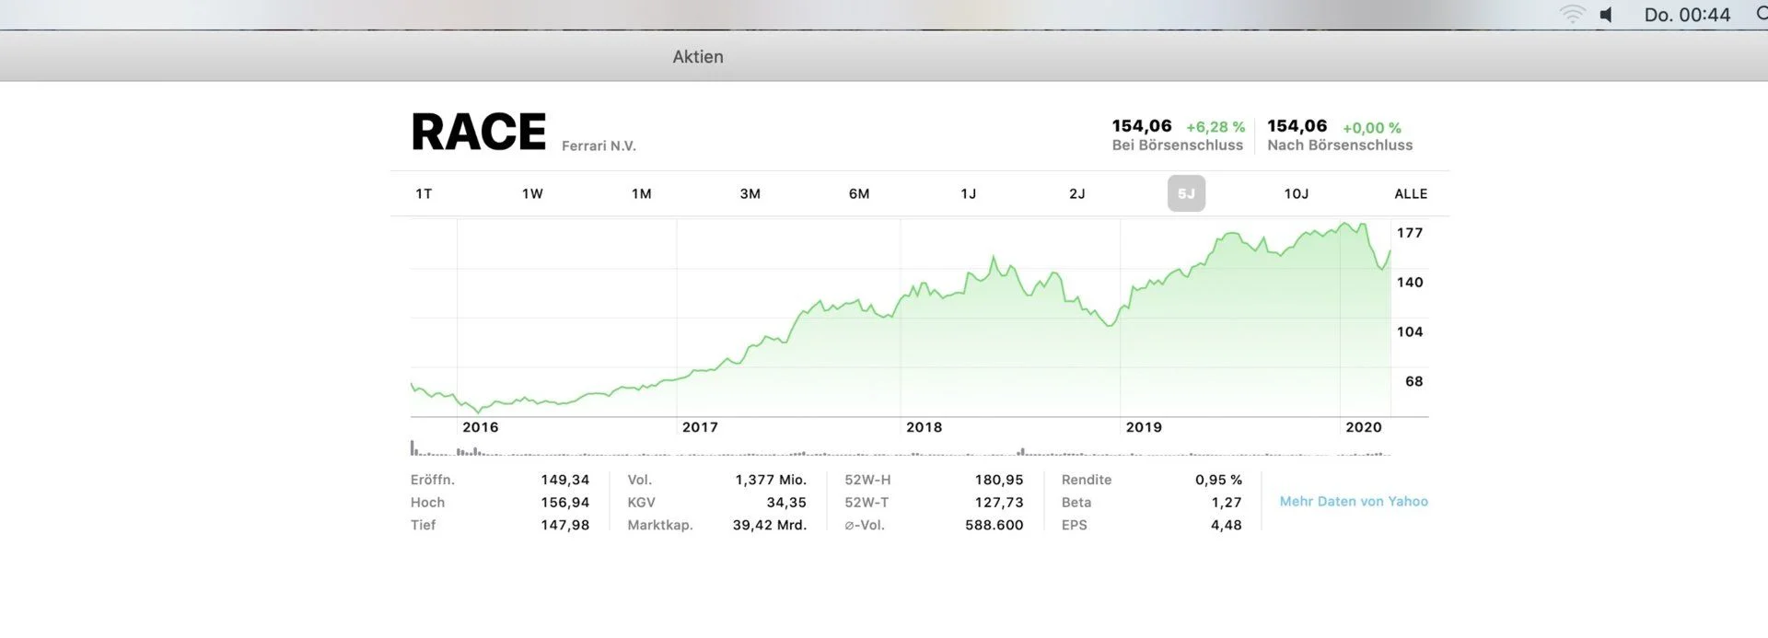This screenshot has width=1768, height=638.
Task: Click the chart line peak near 2020
Action: point(1347,224)
